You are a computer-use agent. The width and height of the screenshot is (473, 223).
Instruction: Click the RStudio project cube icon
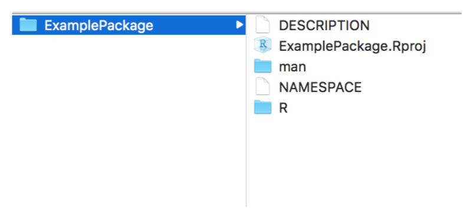262,45
